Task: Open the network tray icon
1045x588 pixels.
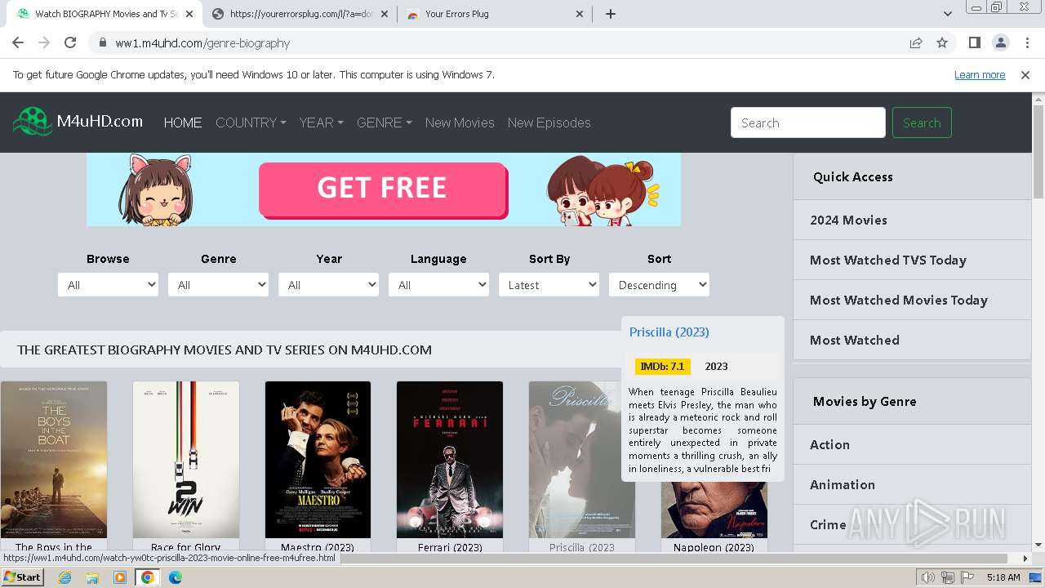Action: (948, 577)
